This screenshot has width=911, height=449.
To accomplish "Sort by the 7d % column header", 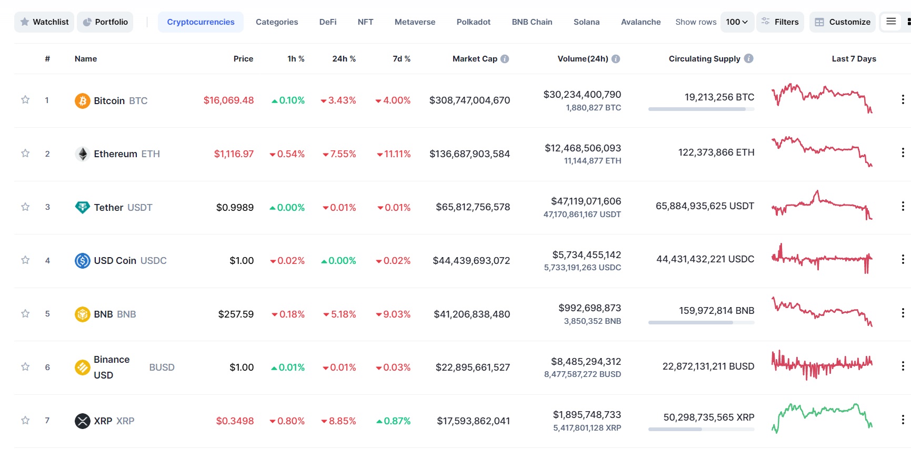I will [402, 59].
